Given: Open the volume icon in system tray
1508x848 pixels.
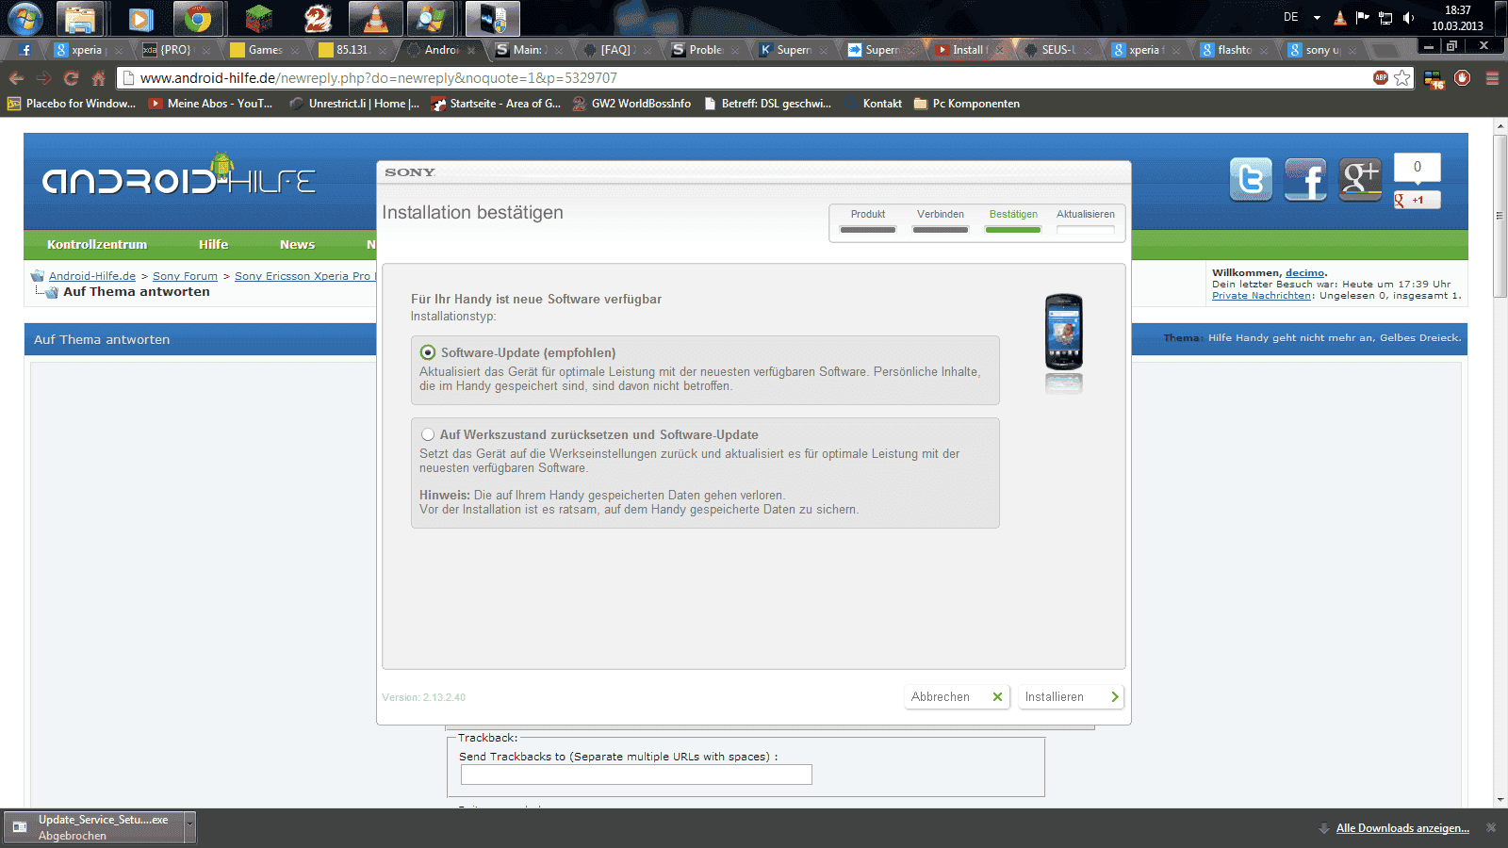Looking at the screenshot, I should tap(1408, 18).
